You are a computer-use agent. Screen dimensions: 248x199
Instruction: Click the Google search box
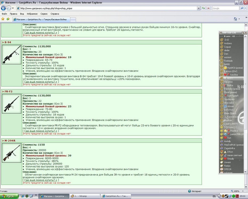tap(225, 8)
